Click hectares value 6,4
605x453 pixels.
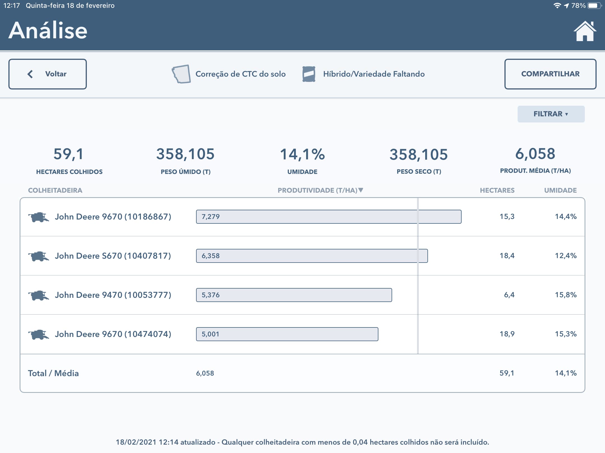pos(509,295)
